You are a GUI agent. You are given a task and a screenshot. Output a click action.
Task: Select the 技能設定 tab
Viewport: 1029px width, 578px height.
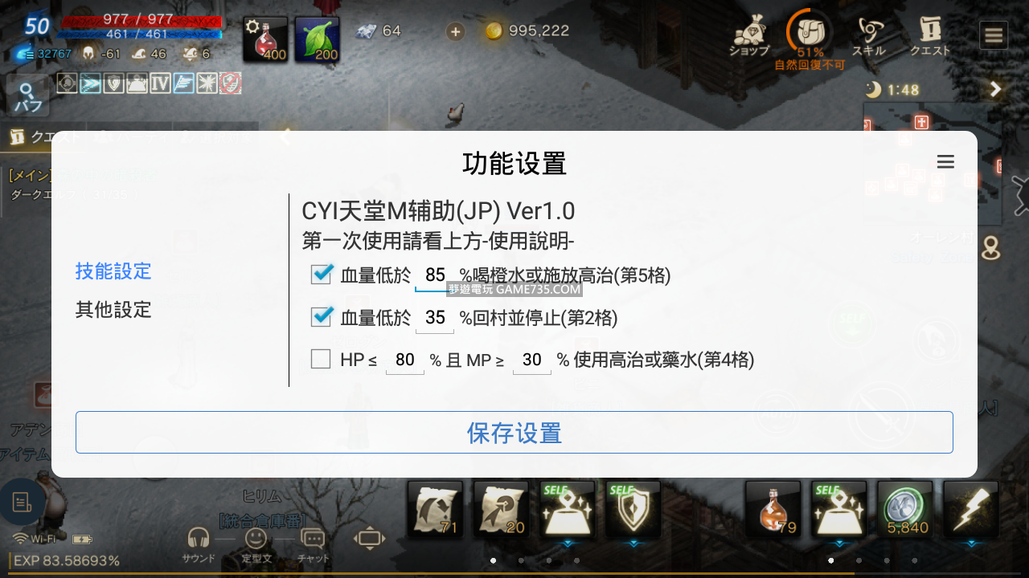point(113,271)
